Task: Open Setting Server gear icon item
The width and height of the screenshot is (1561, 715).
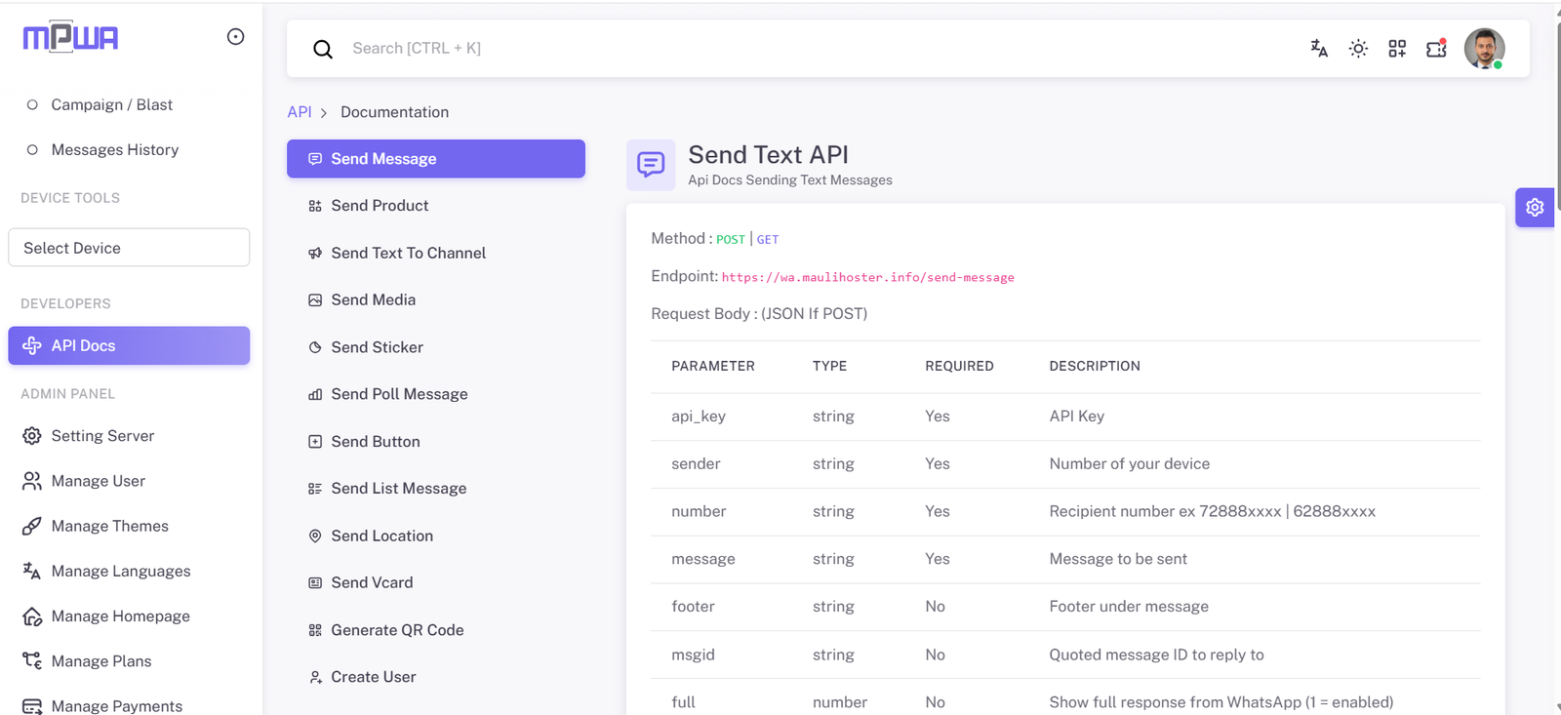Action: 32,436
